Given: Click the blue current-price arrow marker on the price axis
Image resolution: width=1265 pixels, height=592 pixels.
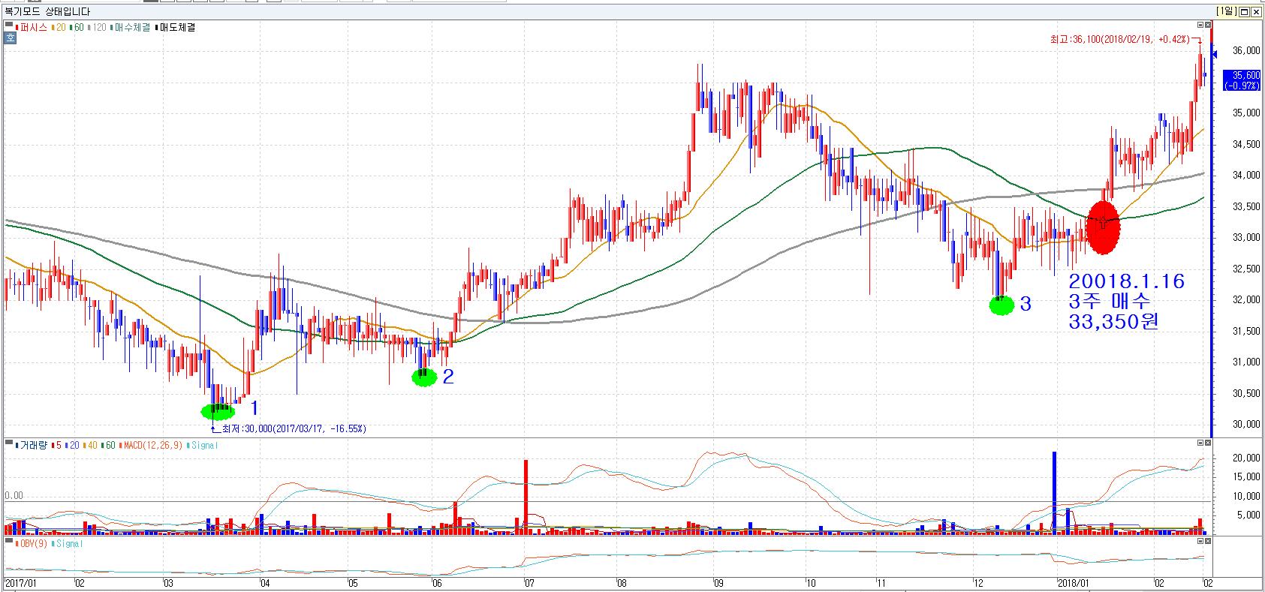Looking at the screenshot, I should tap(1216, 53).
